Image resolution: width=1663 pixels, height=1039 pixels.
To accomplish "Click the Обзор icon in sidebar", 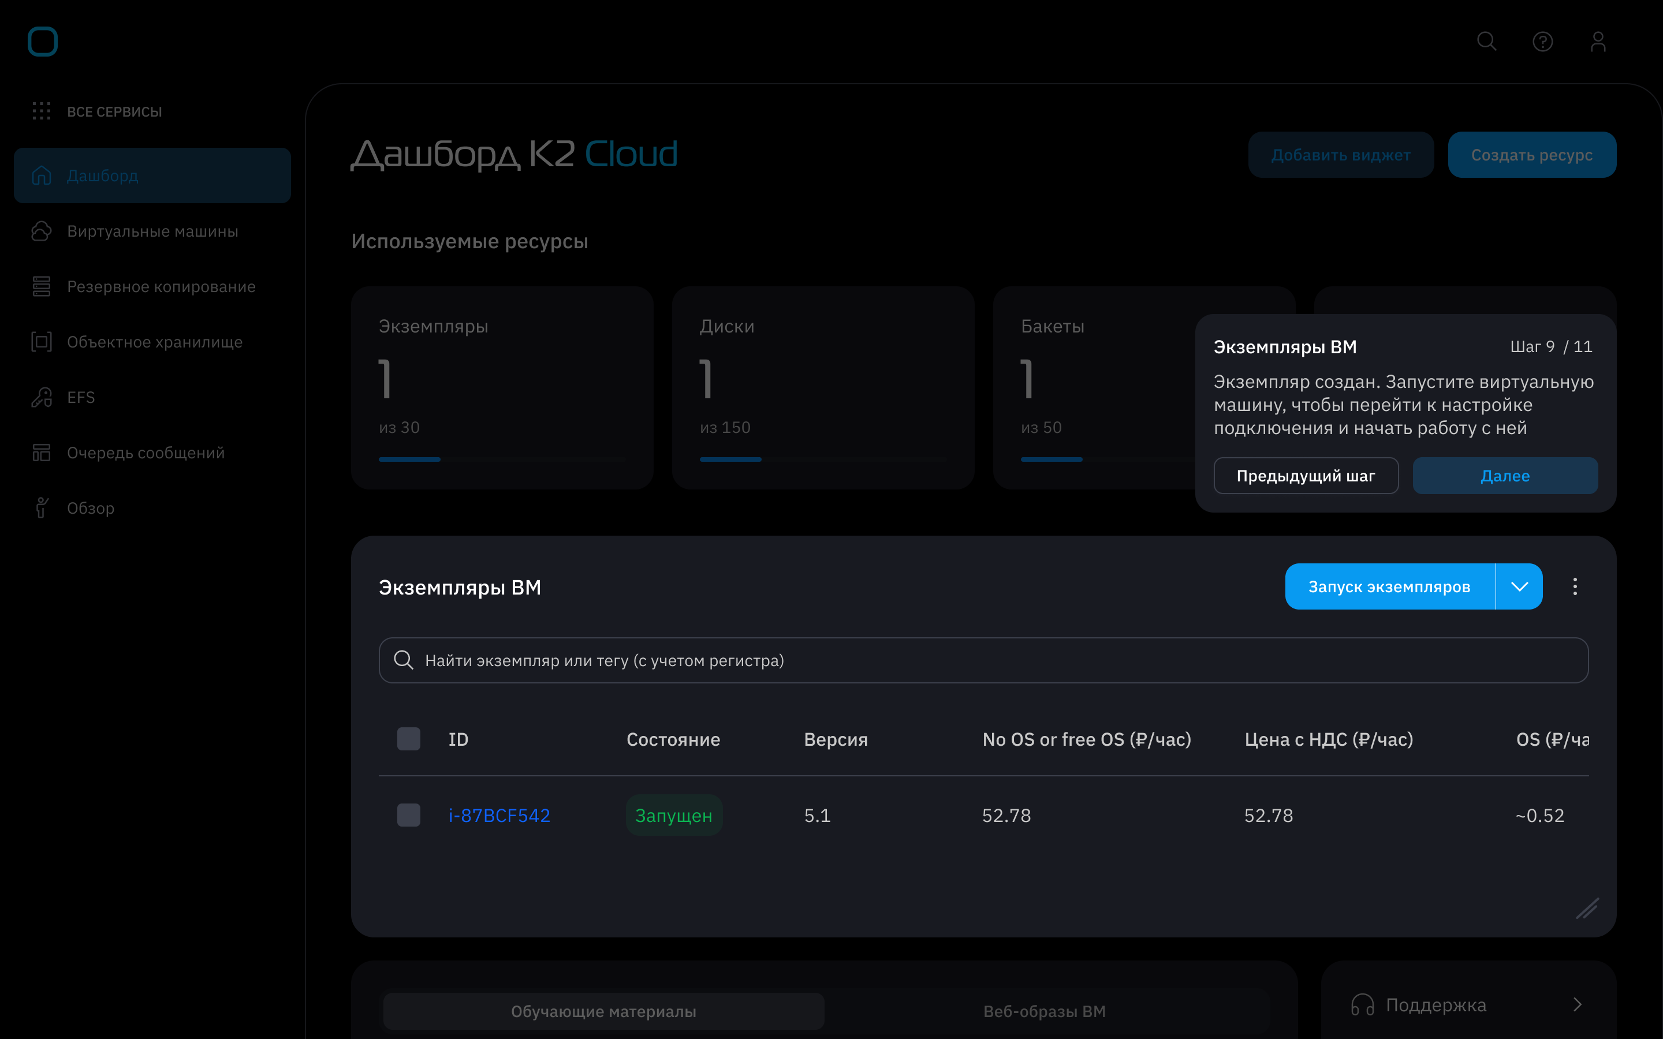I will 41,508.
